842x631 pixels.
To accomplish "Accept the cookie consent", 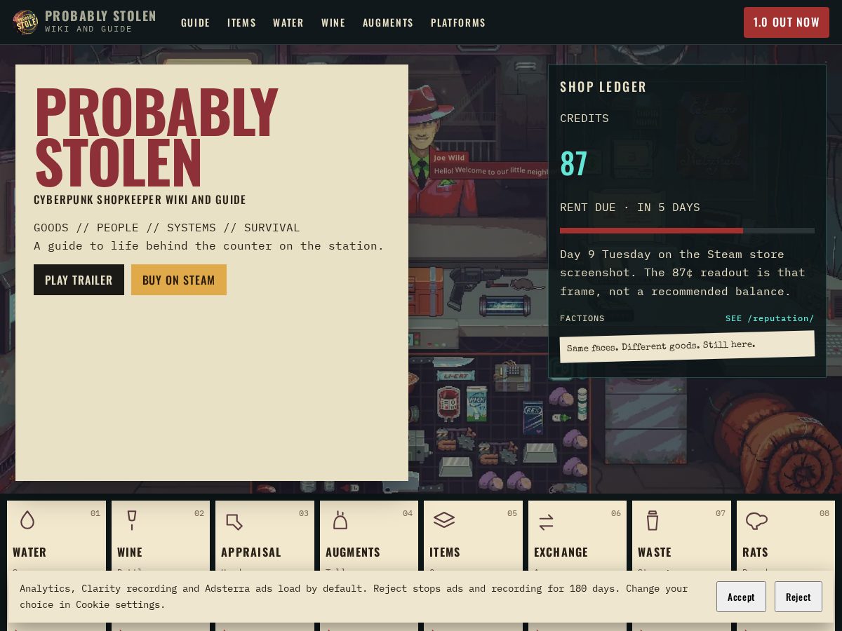I will tap(741, 597).
